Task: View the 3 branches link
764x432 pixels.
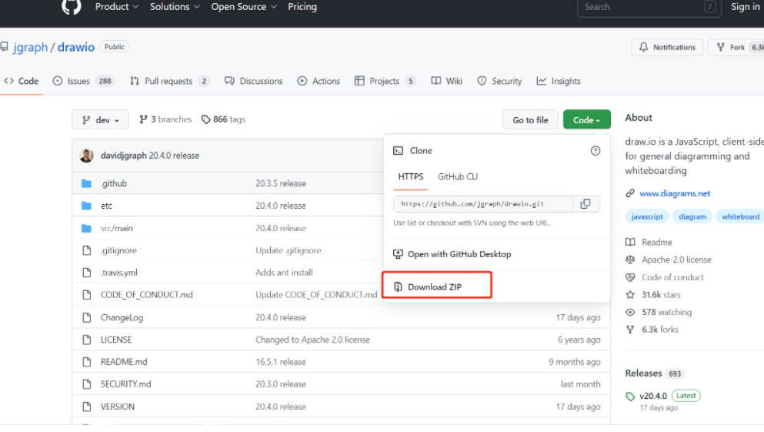Action: 165,119
